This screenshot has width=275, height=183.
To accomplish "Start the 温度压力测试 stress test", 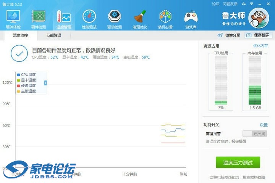I will pyautogui.click(x=238, y=162).
